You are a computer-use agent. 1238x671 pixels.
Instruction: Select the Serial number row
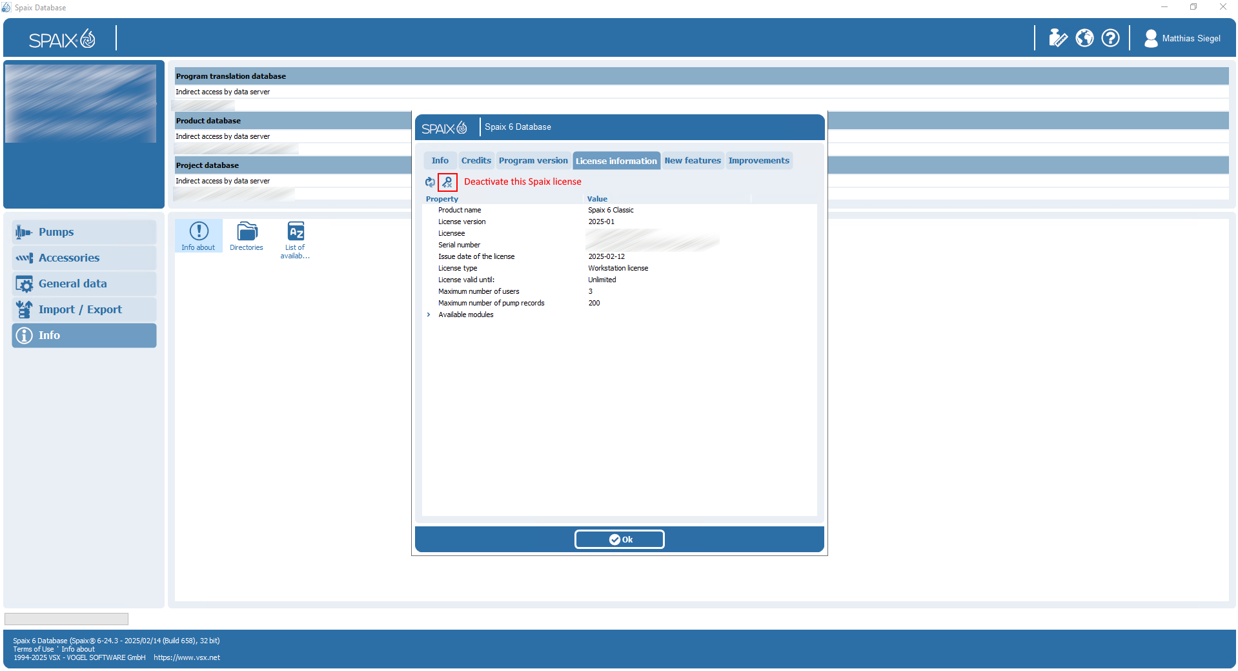620,245
